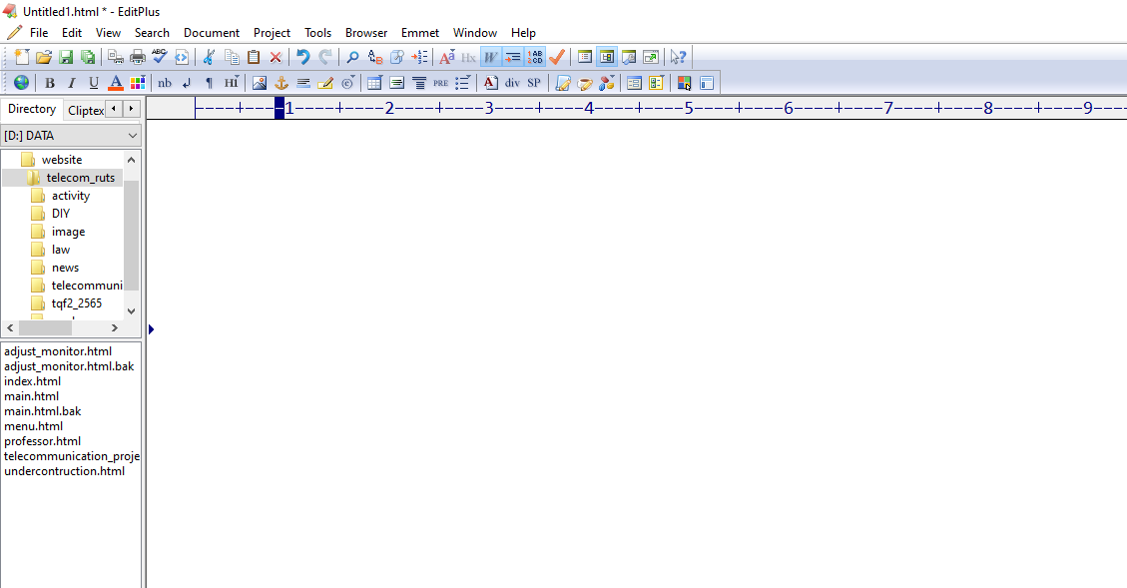This screenshot has height=588, width=1127.
Task: Open the HTML Table dropdown icon
Action: (x=374, y=83)
